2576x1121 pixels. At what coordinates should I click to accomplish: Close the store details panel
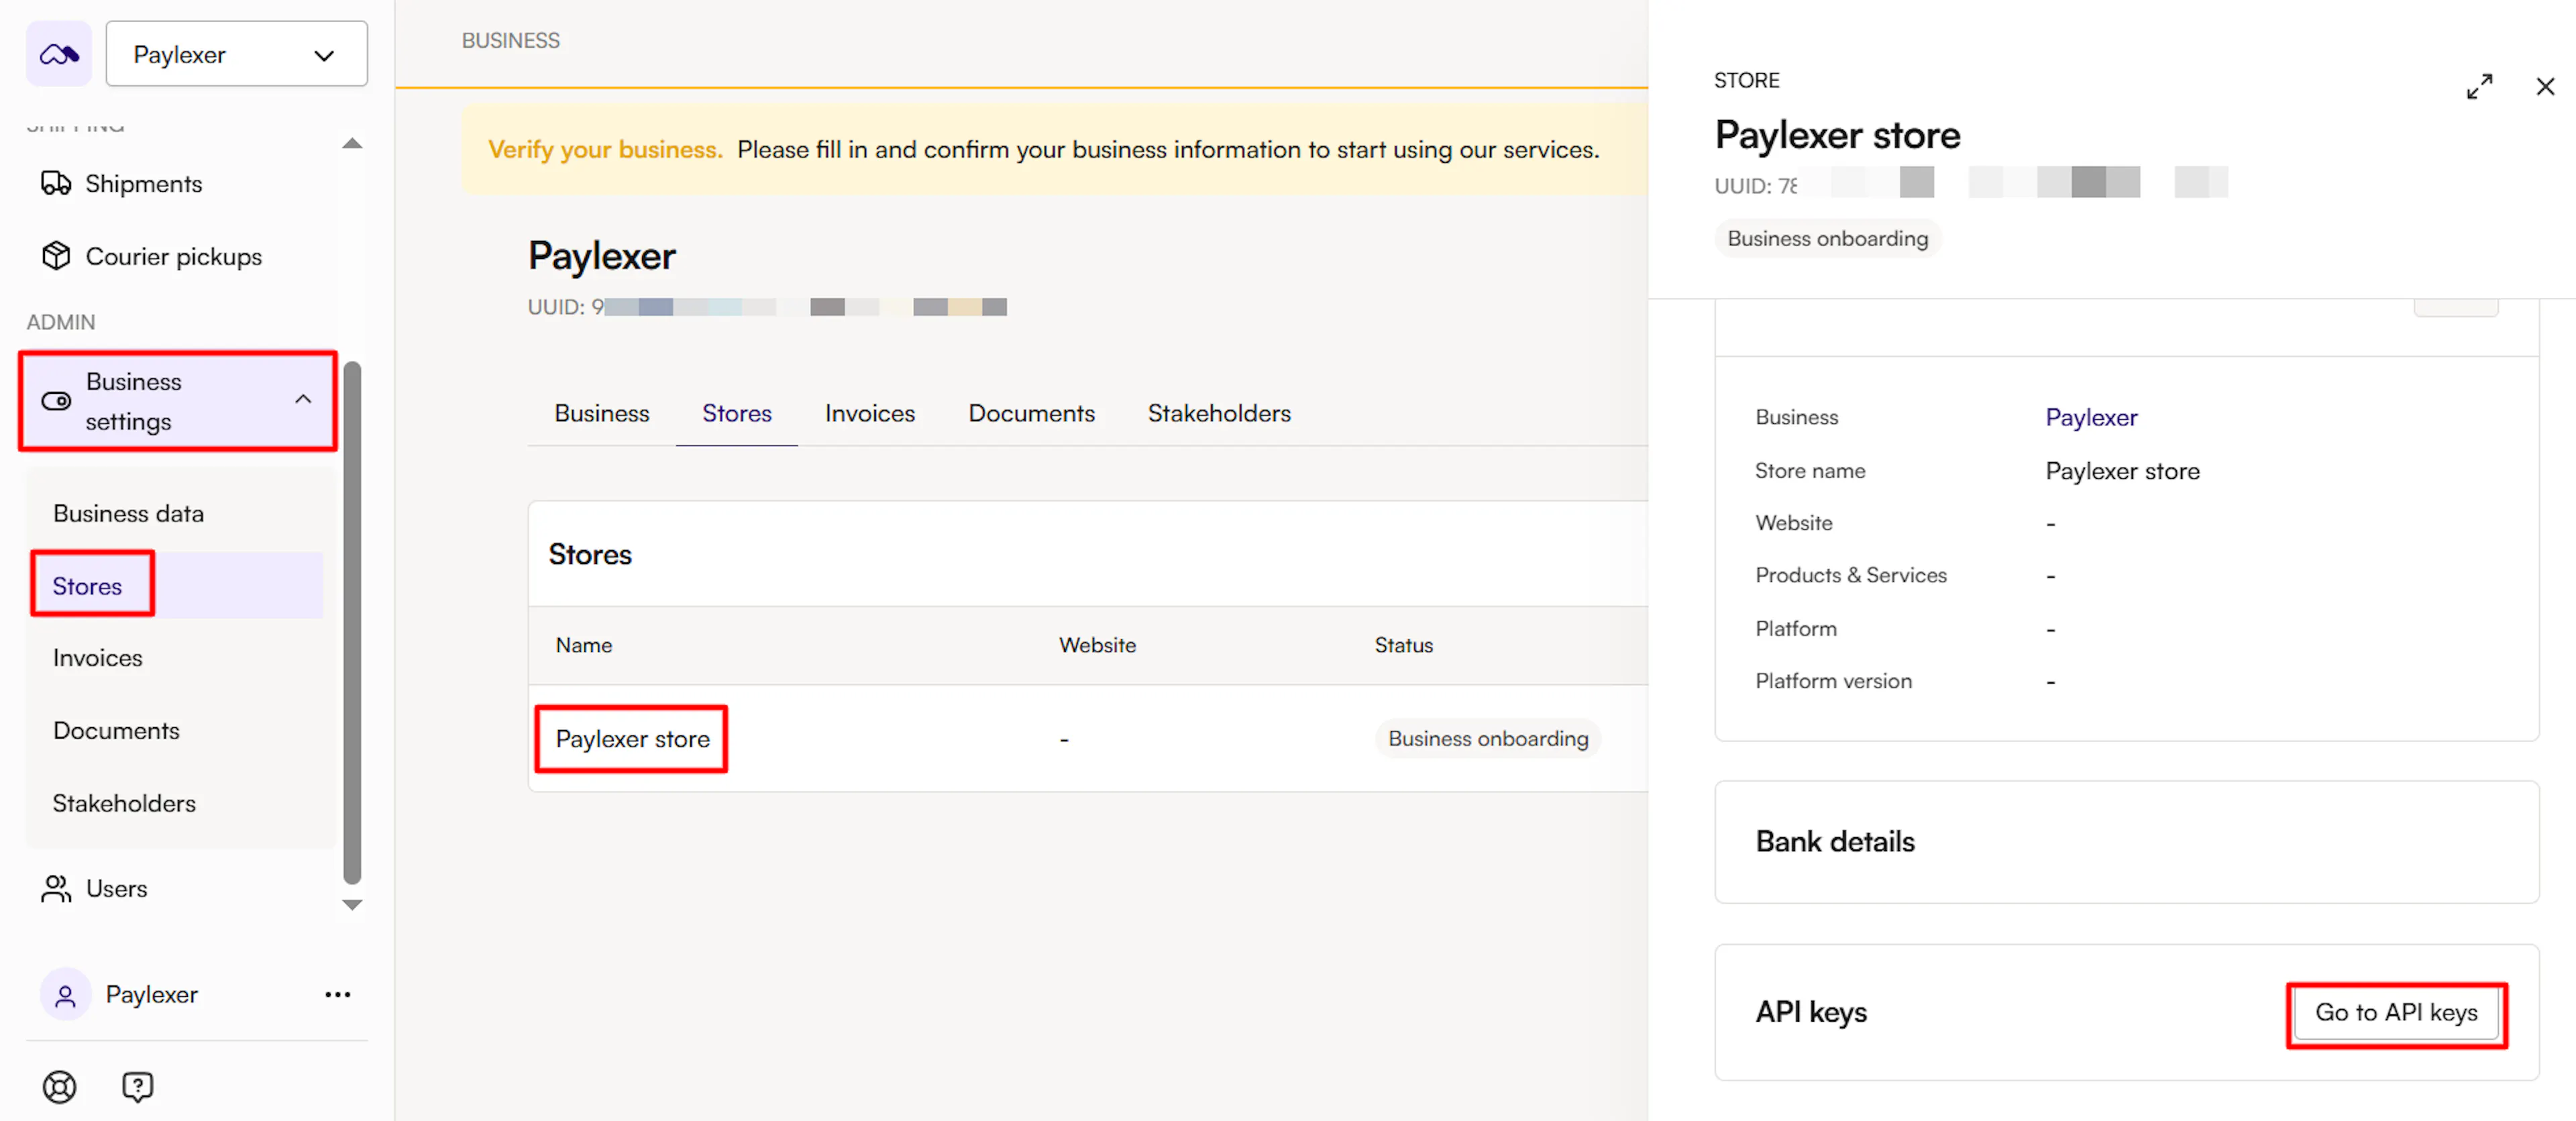pyautogui.click(x=2545, y=87)
